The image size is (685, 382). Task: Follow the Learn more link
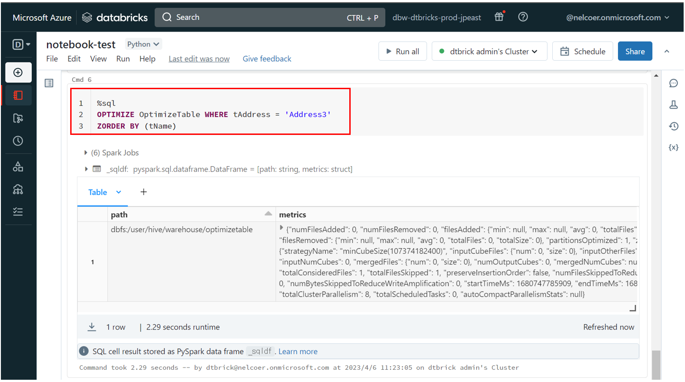(x=298, y=352)
